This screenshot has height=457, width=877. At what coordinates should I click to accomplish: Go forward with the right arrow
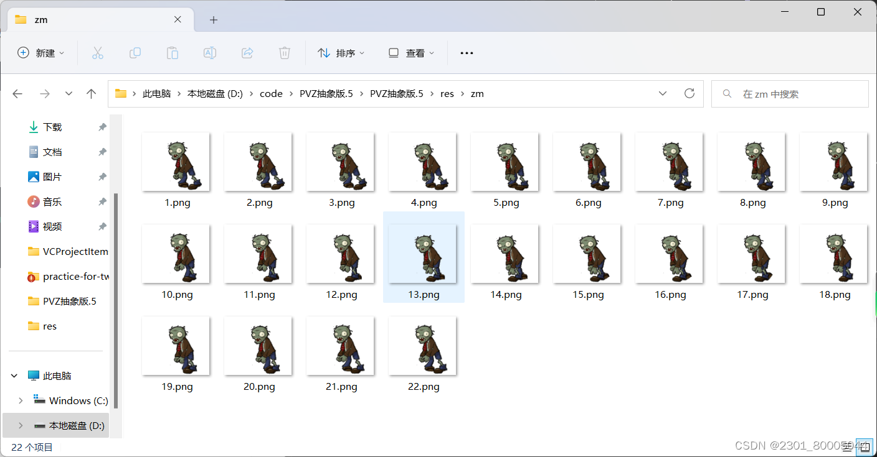point(45,94)
